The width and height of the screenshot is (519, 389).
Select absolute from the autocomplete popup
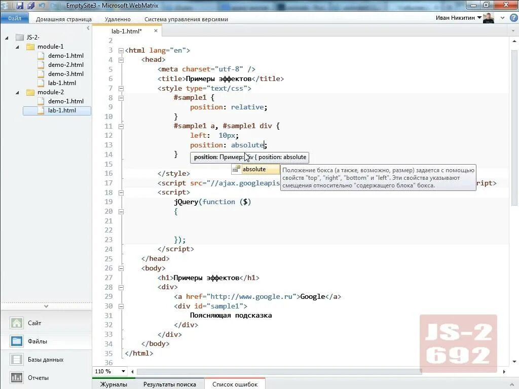pyautogui.click(x=253, y=169)
